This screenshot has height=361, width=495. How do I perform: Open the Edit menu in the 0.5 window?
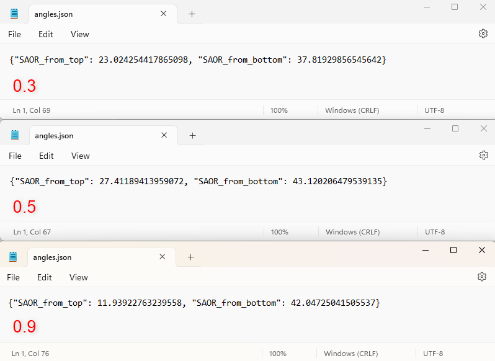click(x=46, y=156)
